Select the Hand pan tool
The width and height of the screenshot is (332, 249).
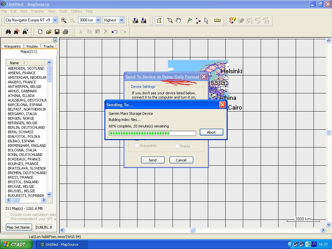pos(178,20)
